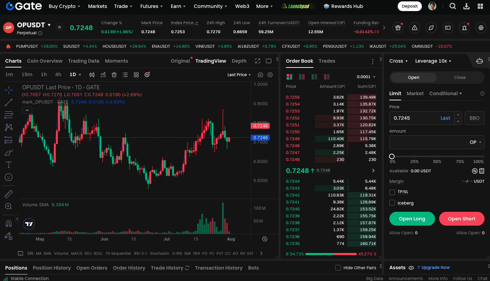Take a chart snapshot with camera icon
Image resolution: width=490 pixels, height=281 pixels.
tap(260, 75)
